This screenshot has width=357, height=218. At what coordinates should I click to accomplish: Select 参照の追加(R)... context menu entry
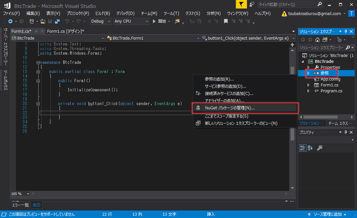pyautogui.click(x=245, y=79)
